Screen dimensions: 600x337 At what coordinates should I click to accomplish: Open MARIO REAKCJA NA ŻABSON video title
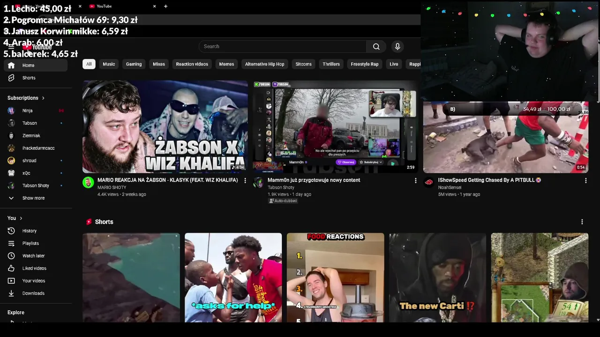167,180
